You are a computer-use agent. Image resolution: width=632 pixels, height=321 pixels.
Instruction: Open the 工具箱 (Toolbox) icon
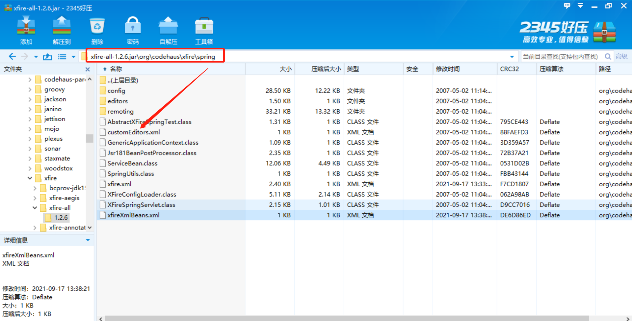[x=204, y=30]
